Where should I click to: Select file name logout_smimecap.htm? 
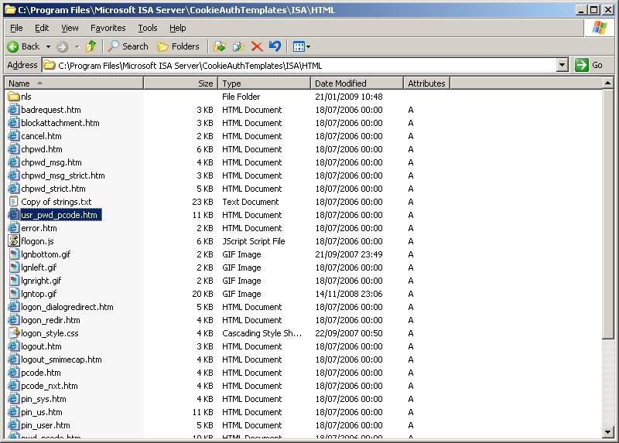pos(61,360)
